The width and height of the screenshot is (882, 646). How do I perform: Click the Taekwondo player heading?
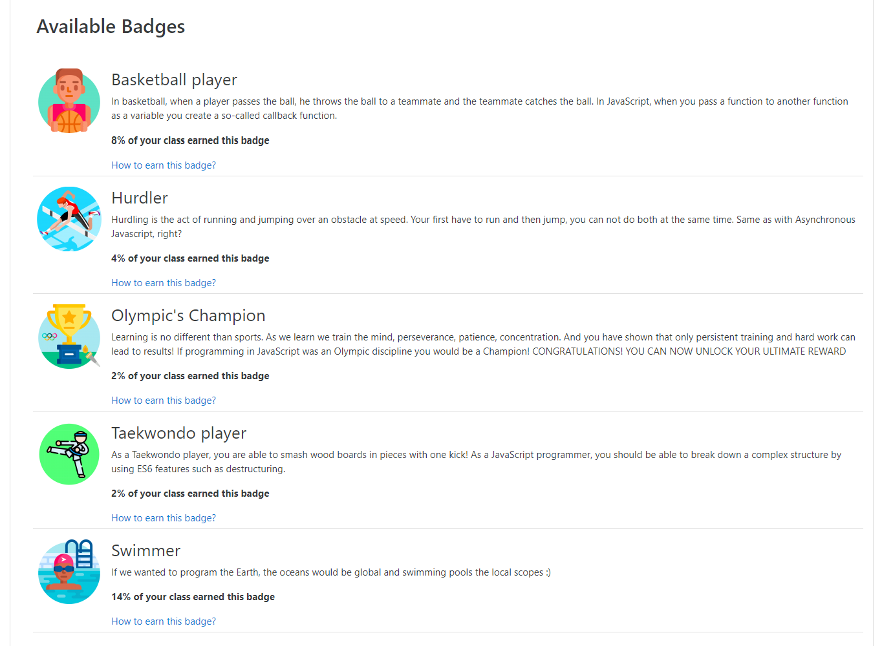click(x=179, y=433)
